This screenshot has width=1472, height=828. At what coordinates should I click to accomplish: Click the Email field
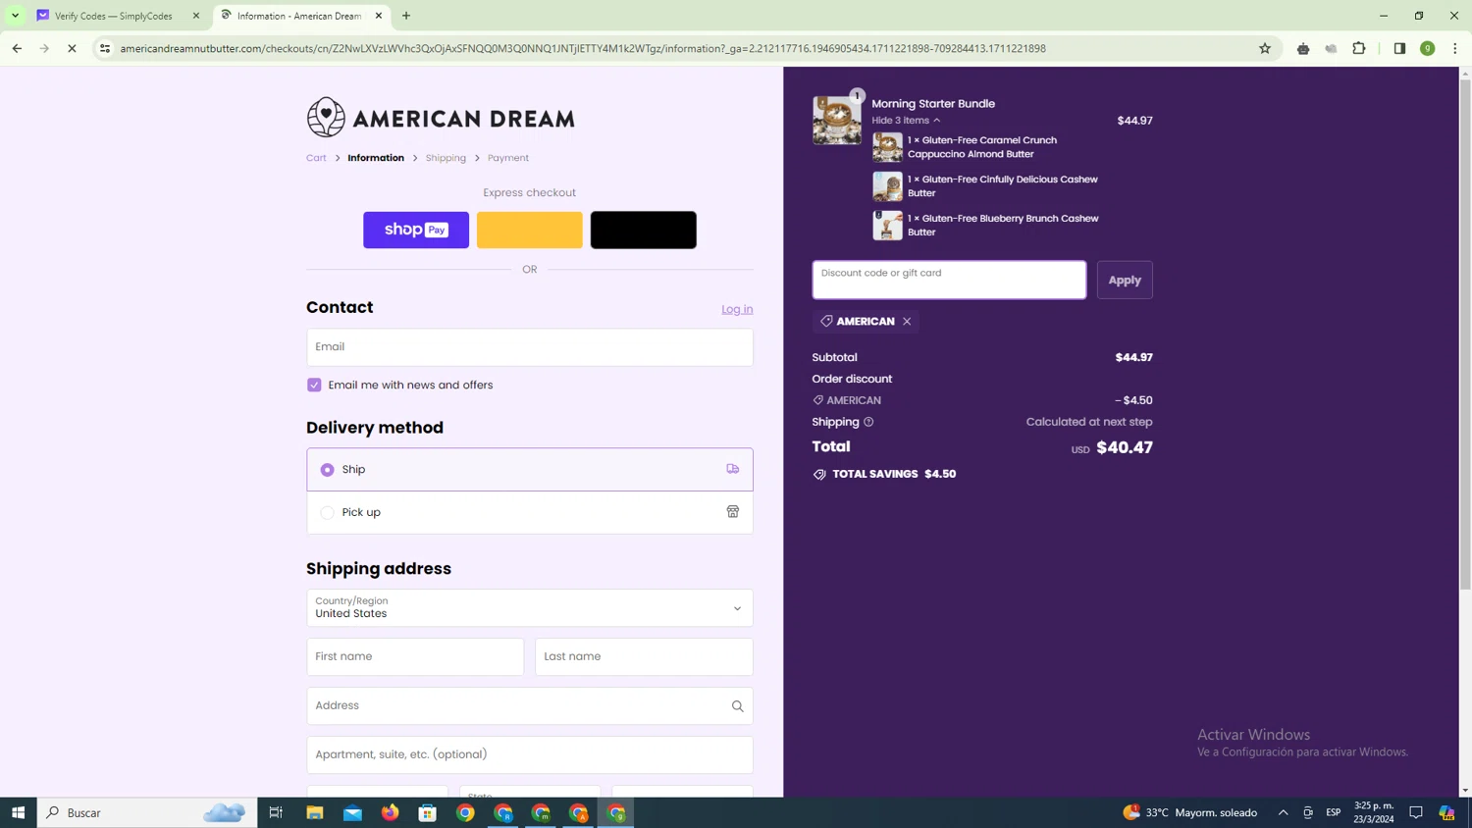[x=530, y=347]
